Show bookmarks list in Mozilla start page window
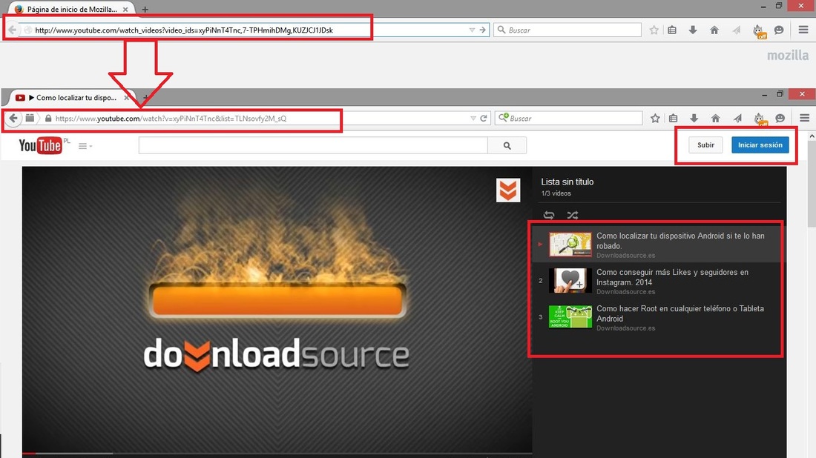The image size is (816, 458). pyautogui.click(x=672, y=30)
